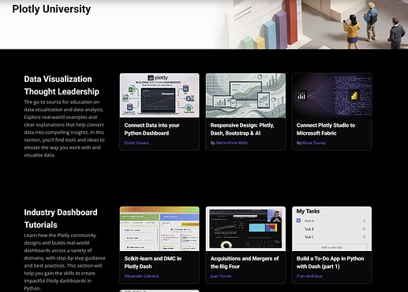Click title Connect Plotly Studio to Microsoft Fabric

coord(326,129)
